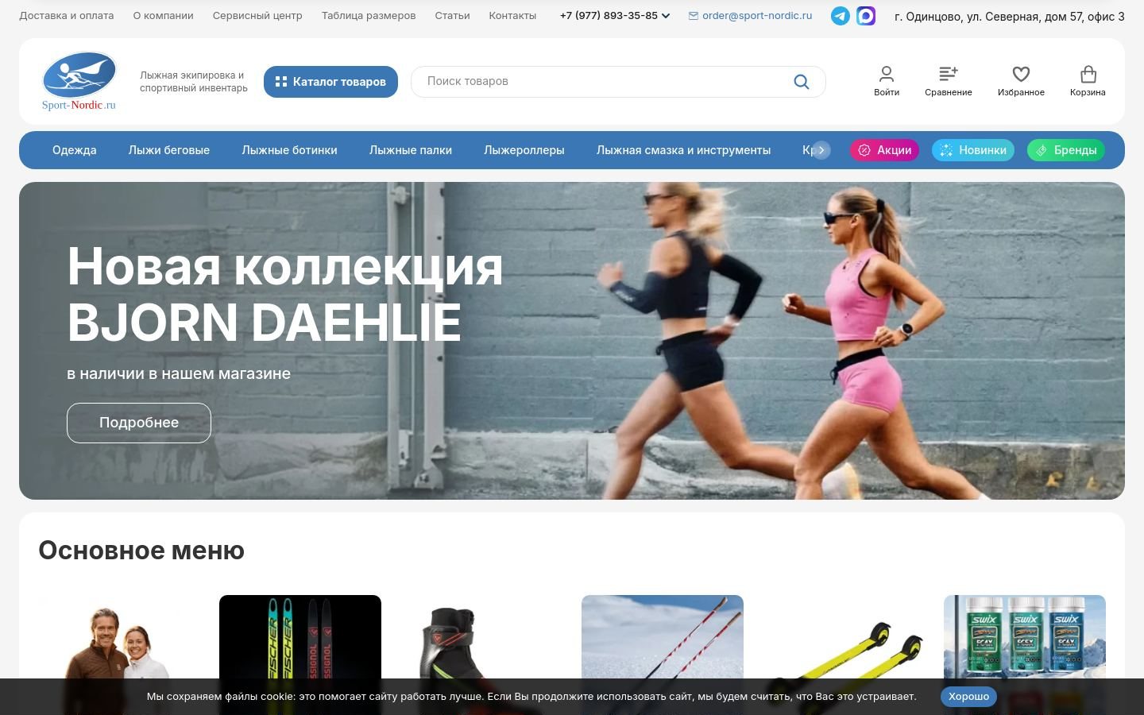The width and height of the screenshot is (1144, 715).
Task: Click the search magnifier icon
Action: point(802,82)
